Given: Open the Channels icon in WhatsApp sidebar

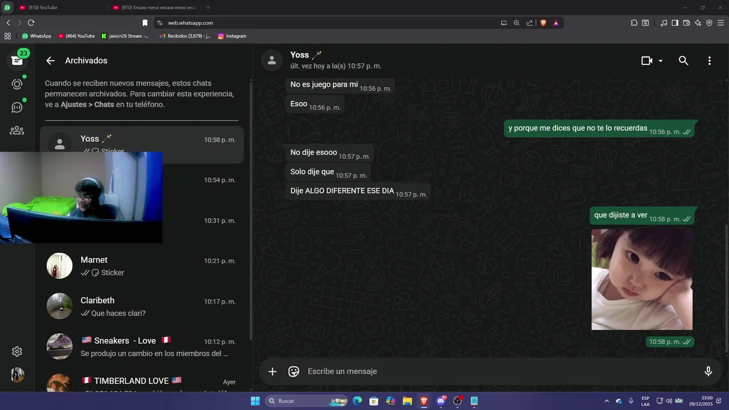Looking at the screenshot, I should (17, 107).
